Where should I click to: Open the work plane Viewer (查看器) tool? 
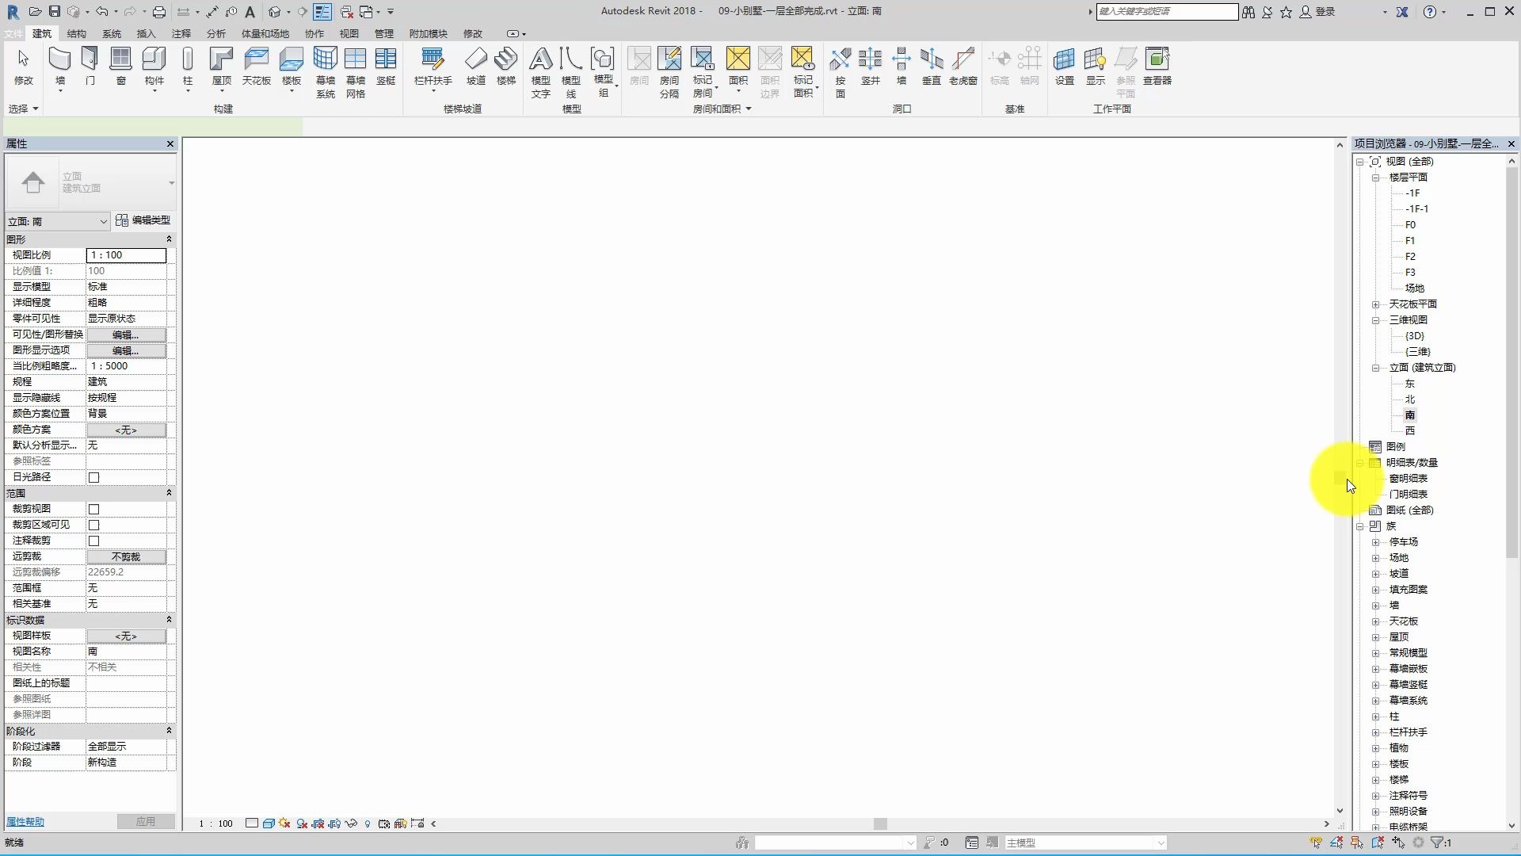click(x=1157, y=60)
